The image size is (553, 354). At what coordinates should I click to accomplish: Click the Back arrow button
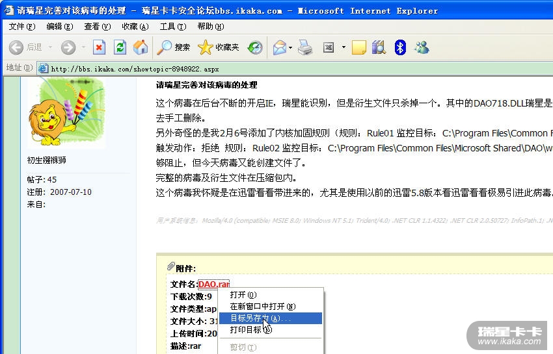point(16,47)
